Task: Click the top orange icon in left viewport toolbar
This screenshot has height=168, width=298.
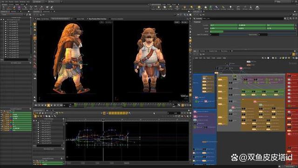Action: [35, 24]
